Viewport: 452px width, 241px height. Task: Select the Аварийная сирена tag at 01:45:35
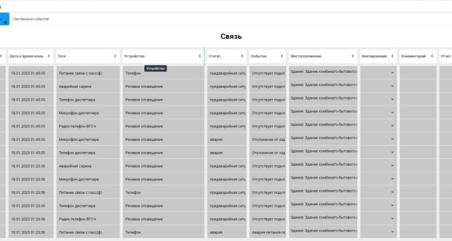pos(75,87)
